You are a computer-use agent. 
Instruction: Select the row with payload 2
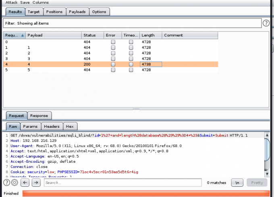pos(111,53)
